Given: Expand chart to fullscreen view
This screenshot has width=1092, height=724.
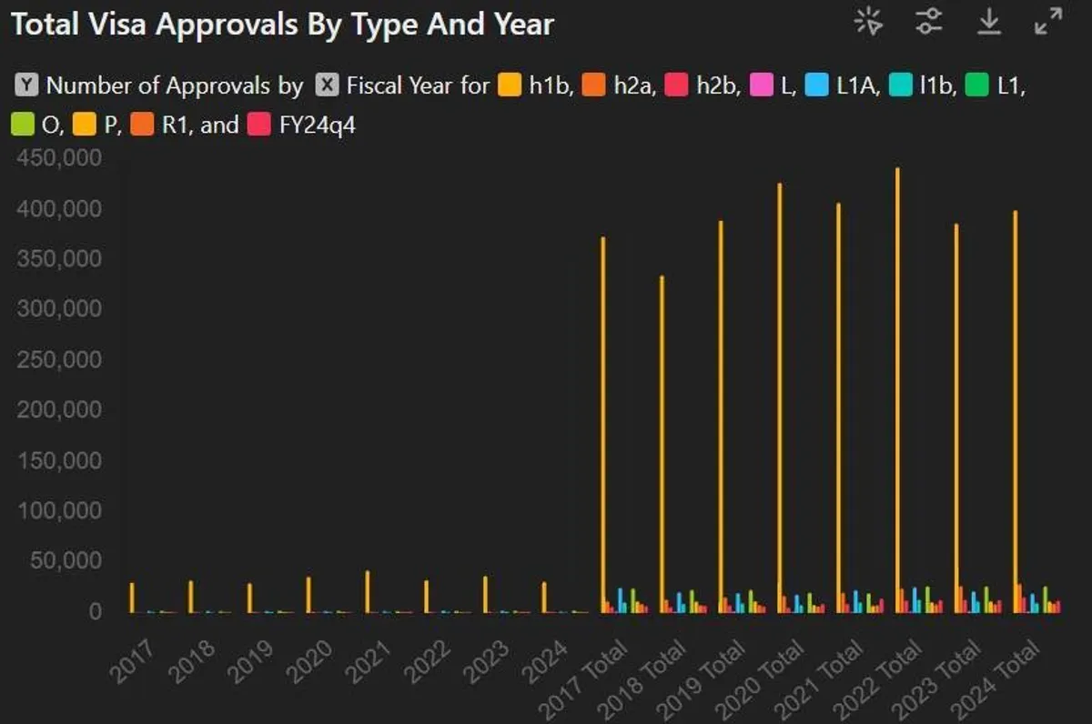Looking at the screenshot, I should (x=1049, y=22).
